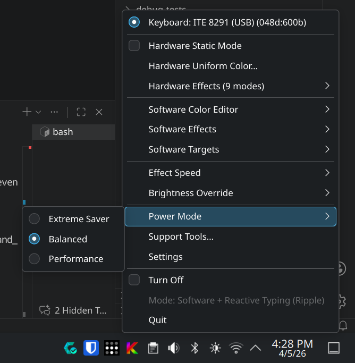Add a new terminal with plus icon
Viewport: 355px width, 363px height.
coord(27,112)
